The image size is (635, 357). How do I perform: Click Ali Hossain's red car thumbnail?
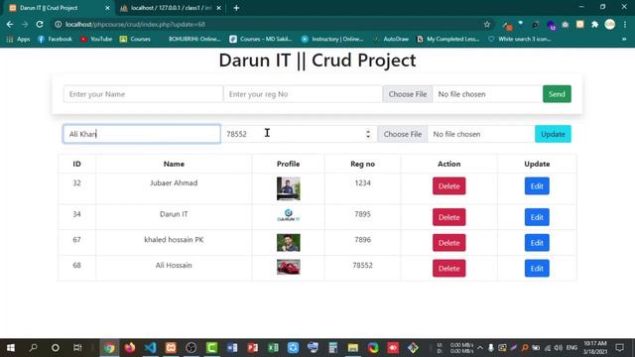coord(289,267)
